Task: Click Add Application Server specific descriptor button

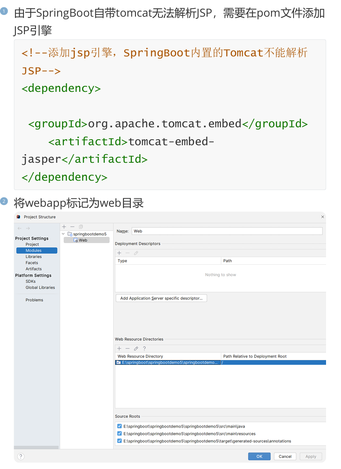Action: click(161, 298)
